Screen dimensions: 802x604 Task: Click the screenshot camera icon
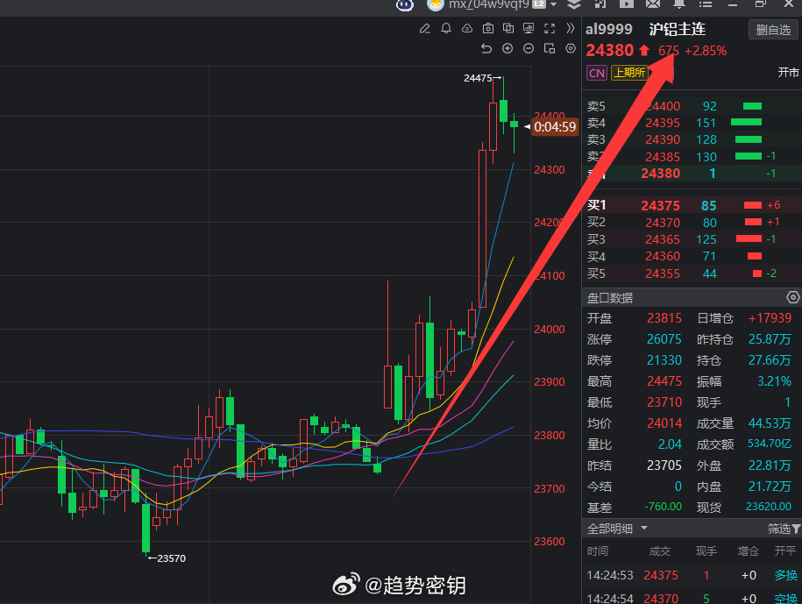(x=488, y=28)
